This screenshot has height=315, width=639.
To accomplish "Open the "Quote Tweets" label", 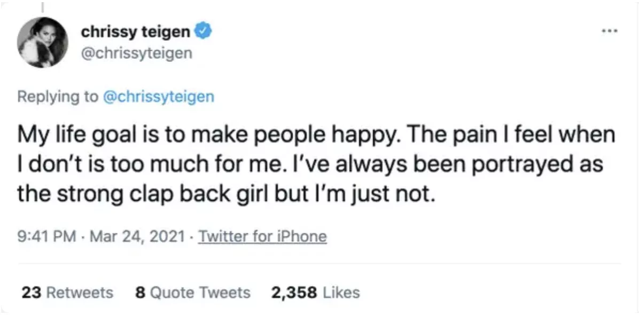I will coord(200,292).
